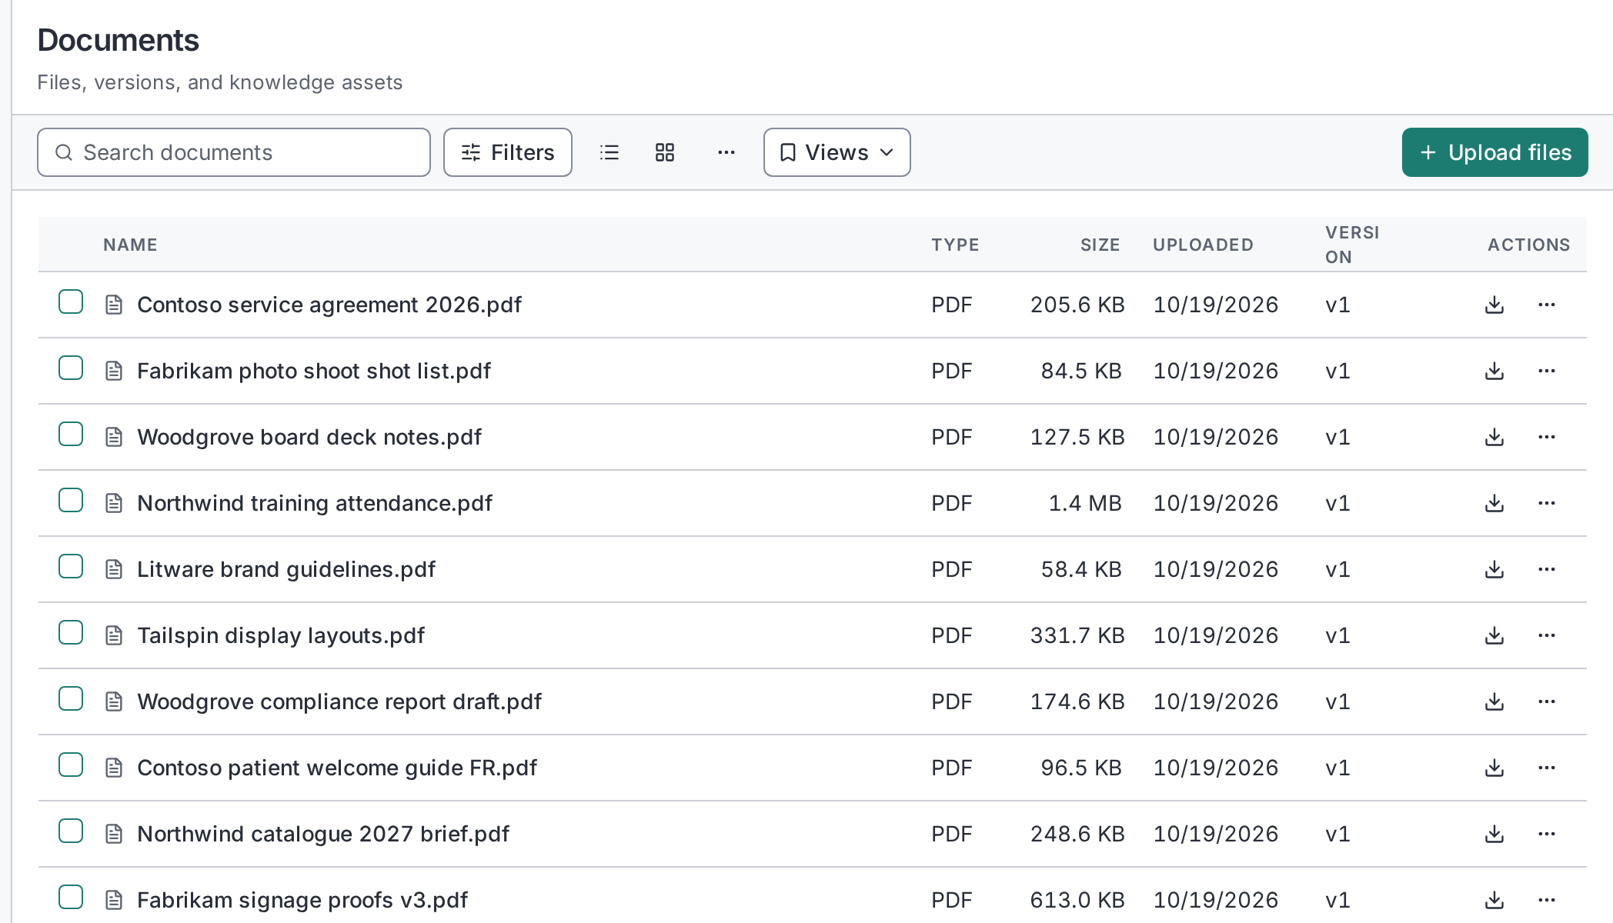Download Contoso patient welcome guide FR.pdf

(1494, 768)
